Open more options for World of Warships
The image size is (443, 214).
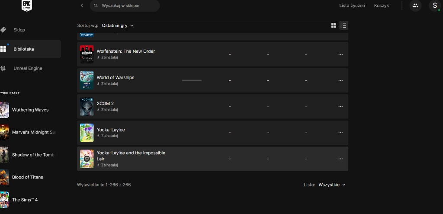[x=340, y=80]
